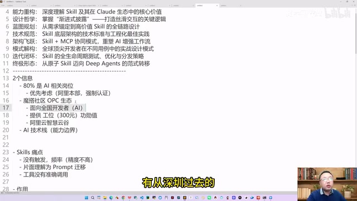Click text '提供 工位（300元）功勋值'
This screenshot has height=201, width=357.
tap(64, 116)
